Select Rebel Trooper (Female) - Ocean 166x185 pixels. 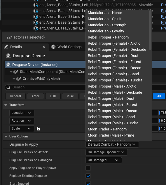click(114, 68)
